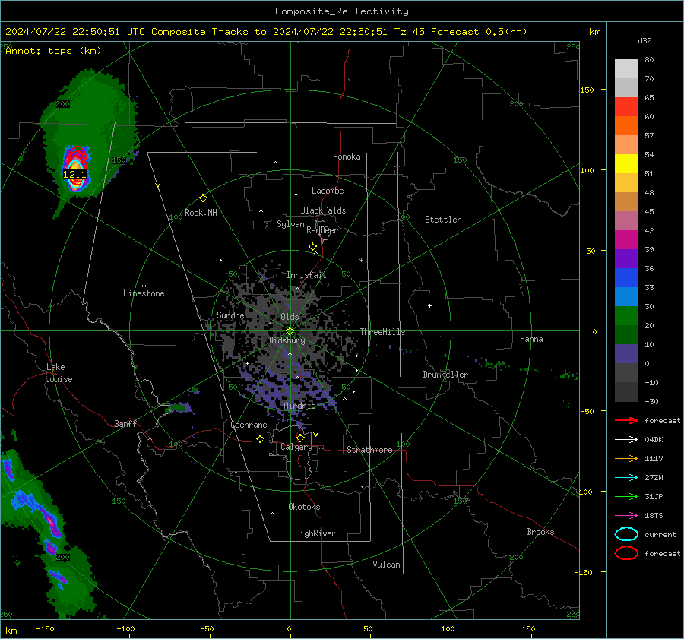This screenshot has width=684, height=639.
Task: Click the yellow radar-center diamond near Didsbury
Action: click(x=290, y=331)
